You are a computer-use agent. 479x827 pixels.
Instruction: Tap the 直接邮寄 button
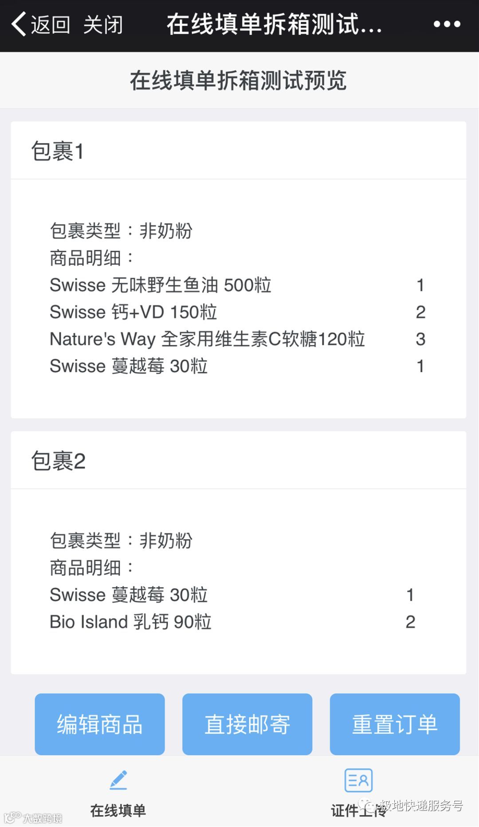[247, 724]
